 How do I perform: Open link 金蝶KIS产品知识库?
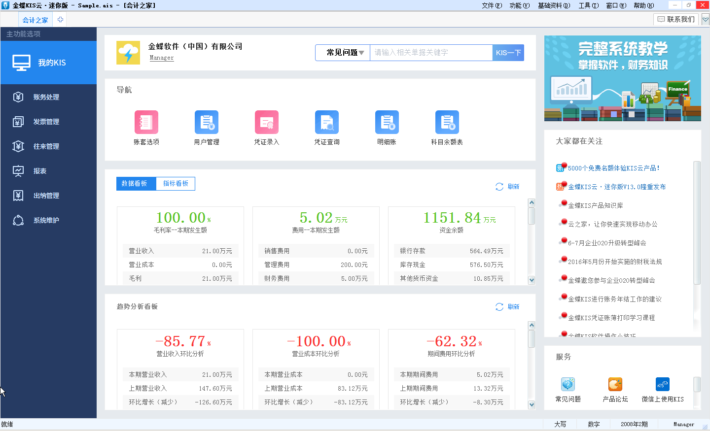point(595,205)
